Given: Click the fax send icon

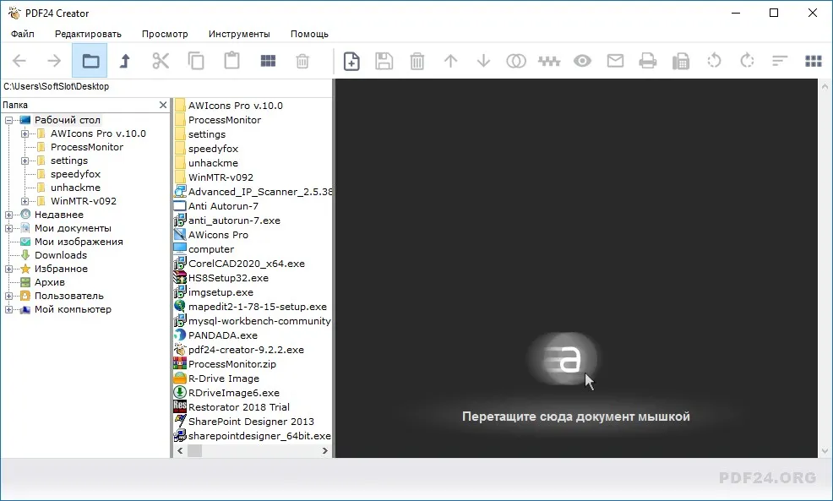Looking at the screenshot, I should click(x=681, y=61).
